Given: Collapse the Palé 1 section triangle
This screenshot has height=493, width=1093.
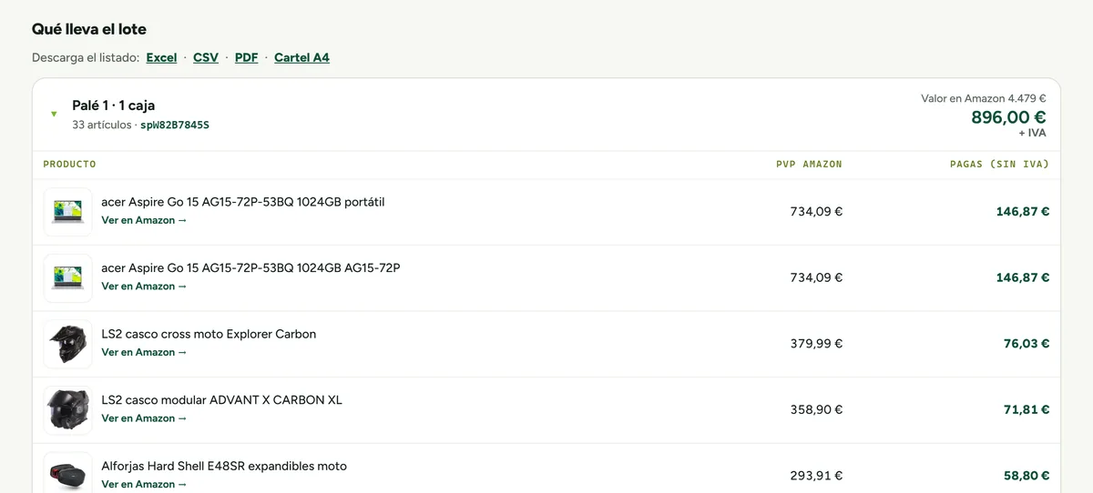Looking at the screenshot, I should tap(54, 115).
